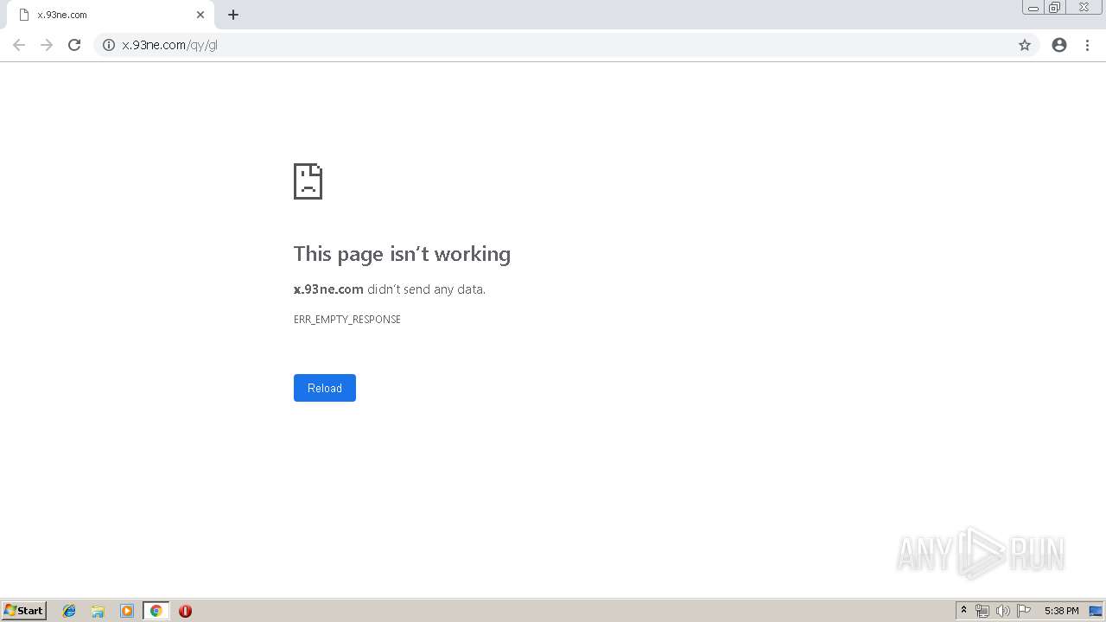Click the browser forward arrow
The height and width of the screenshot is (622, 1106).
tap(47, 45)
